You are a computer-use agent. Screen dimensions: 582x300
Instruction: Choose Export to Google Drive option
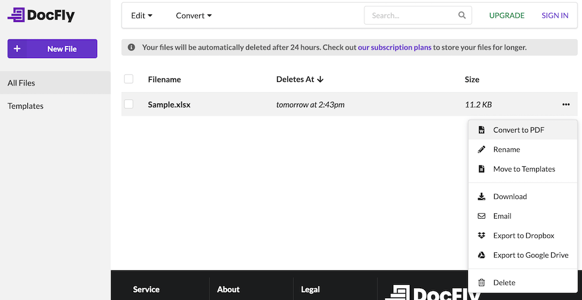523,255
